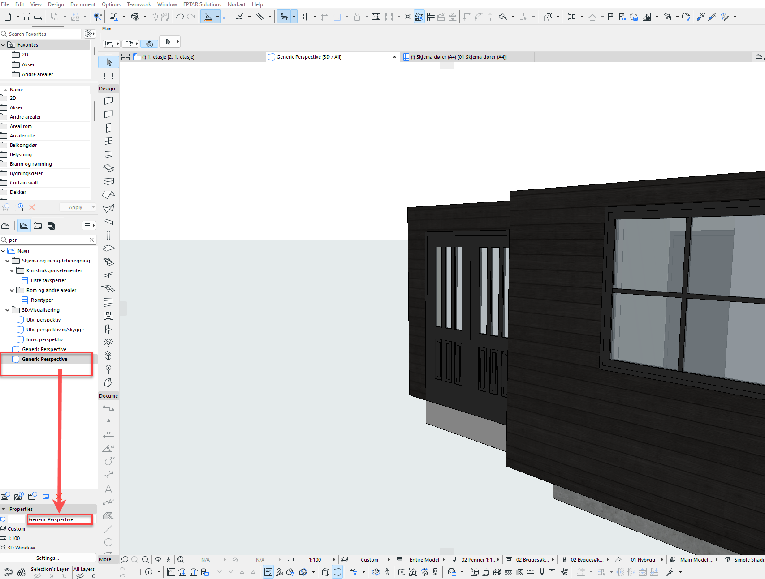Pick the Stair tool from the toolbox
This screenshot has height=579, width=765.
pos(108,262)
